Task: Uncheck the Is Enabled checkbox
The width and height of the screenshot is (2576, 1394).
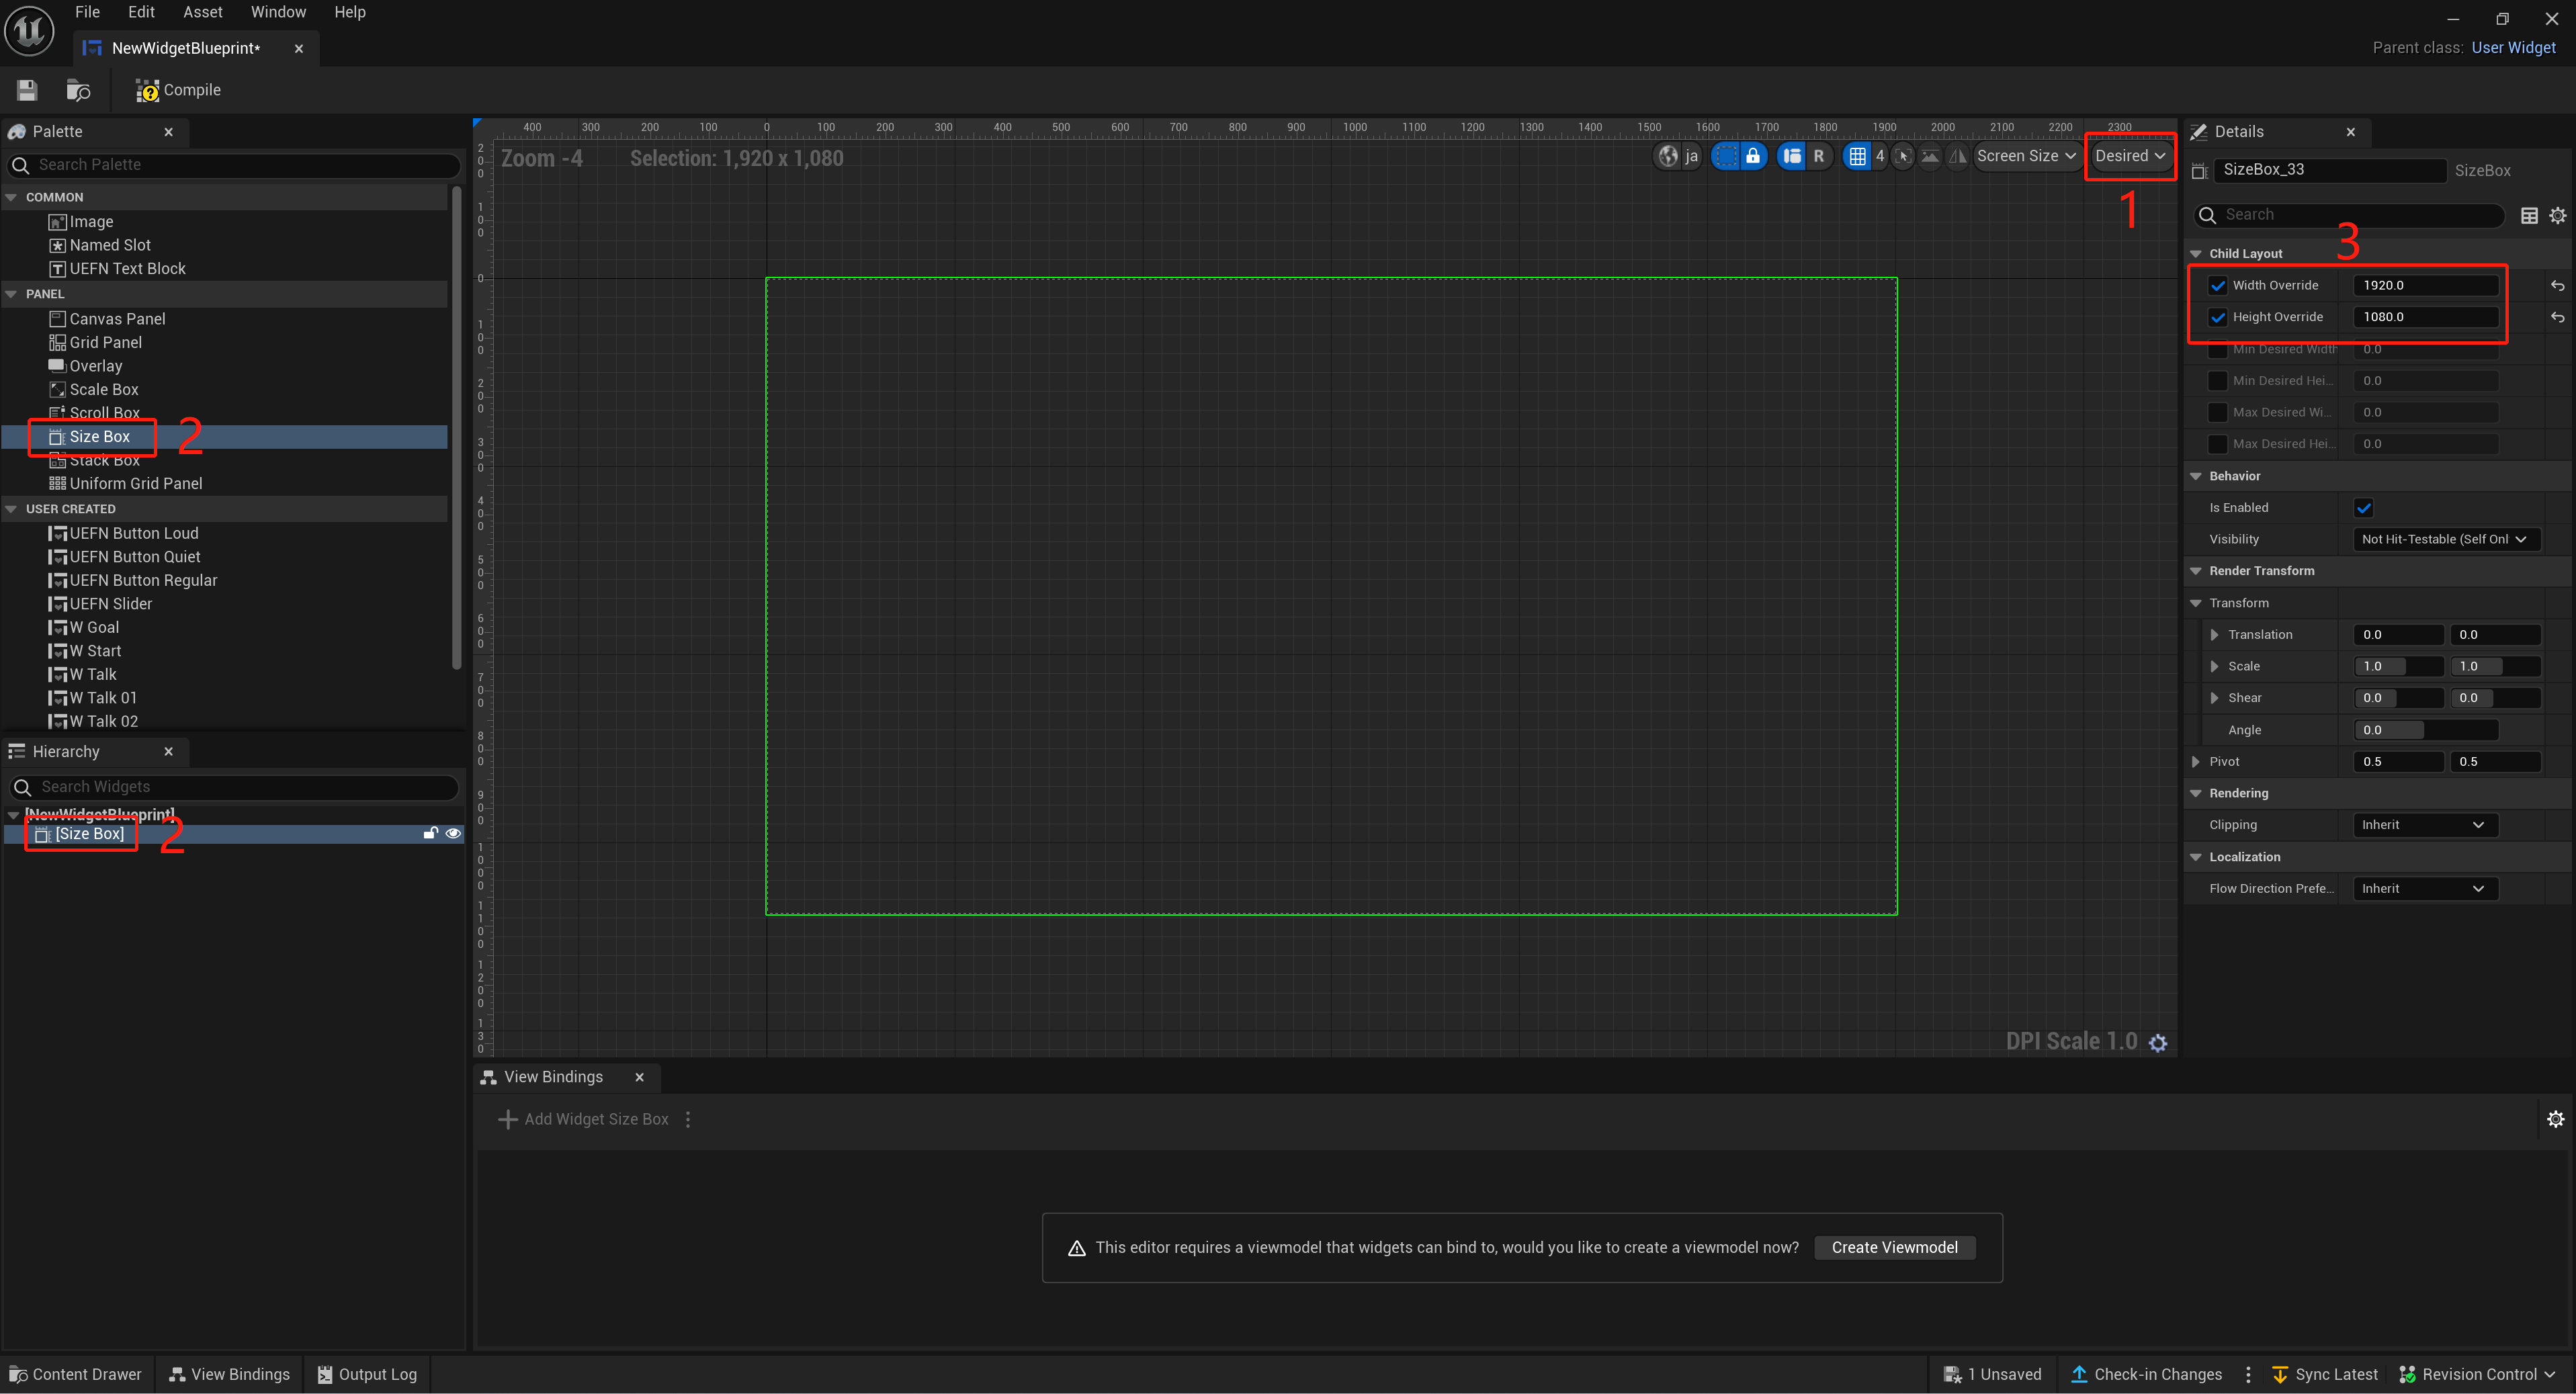Action: (x=2364, y=508)
